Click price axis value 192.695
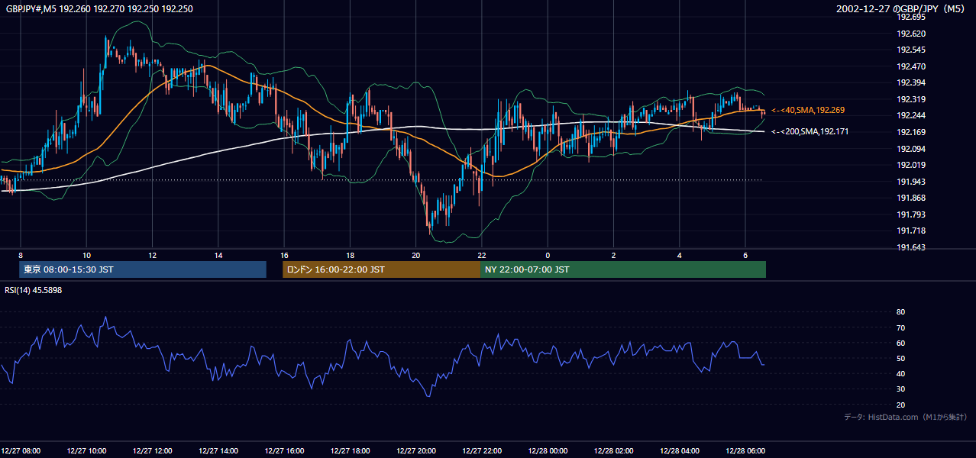 [x=911, y=17]
